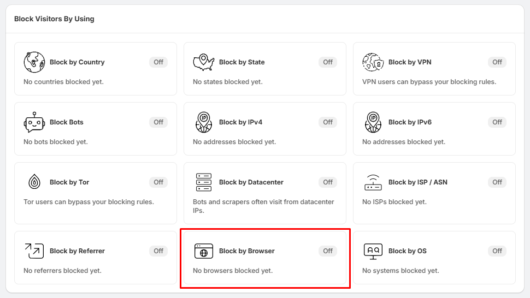530x298 pixels.
Task: Click the onion icon for Block by Tor
Action: pyautogui.click(x=34, y=182)
